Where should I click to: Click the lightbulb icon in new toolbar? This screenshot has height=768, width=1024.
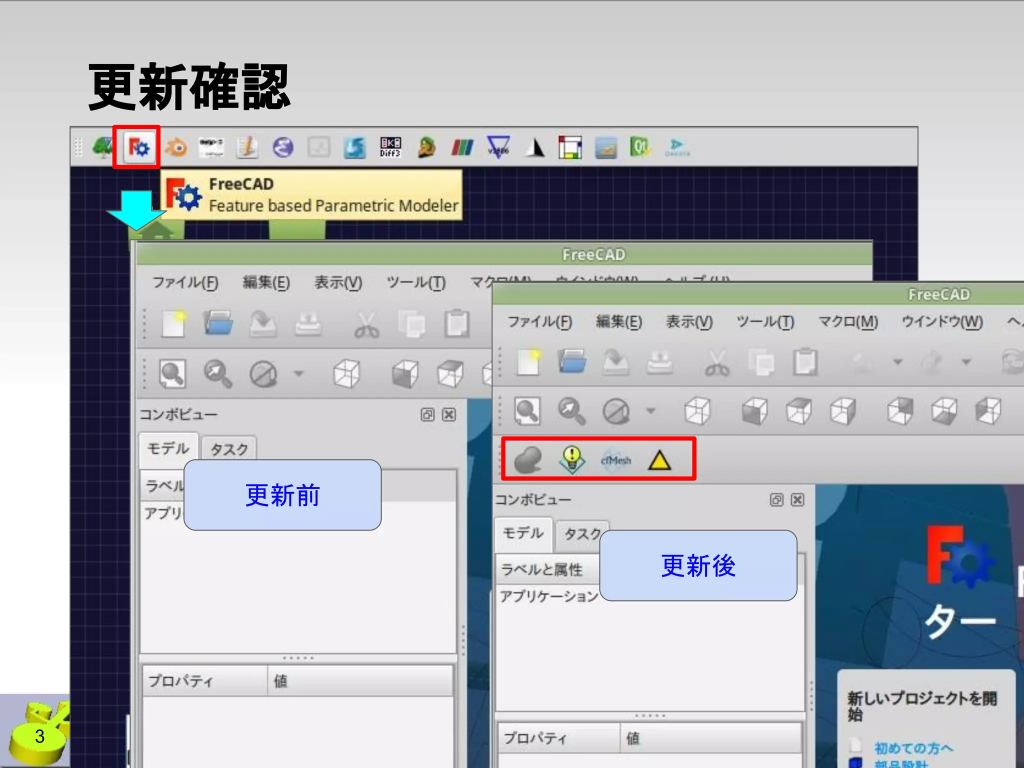click(572, 459)
